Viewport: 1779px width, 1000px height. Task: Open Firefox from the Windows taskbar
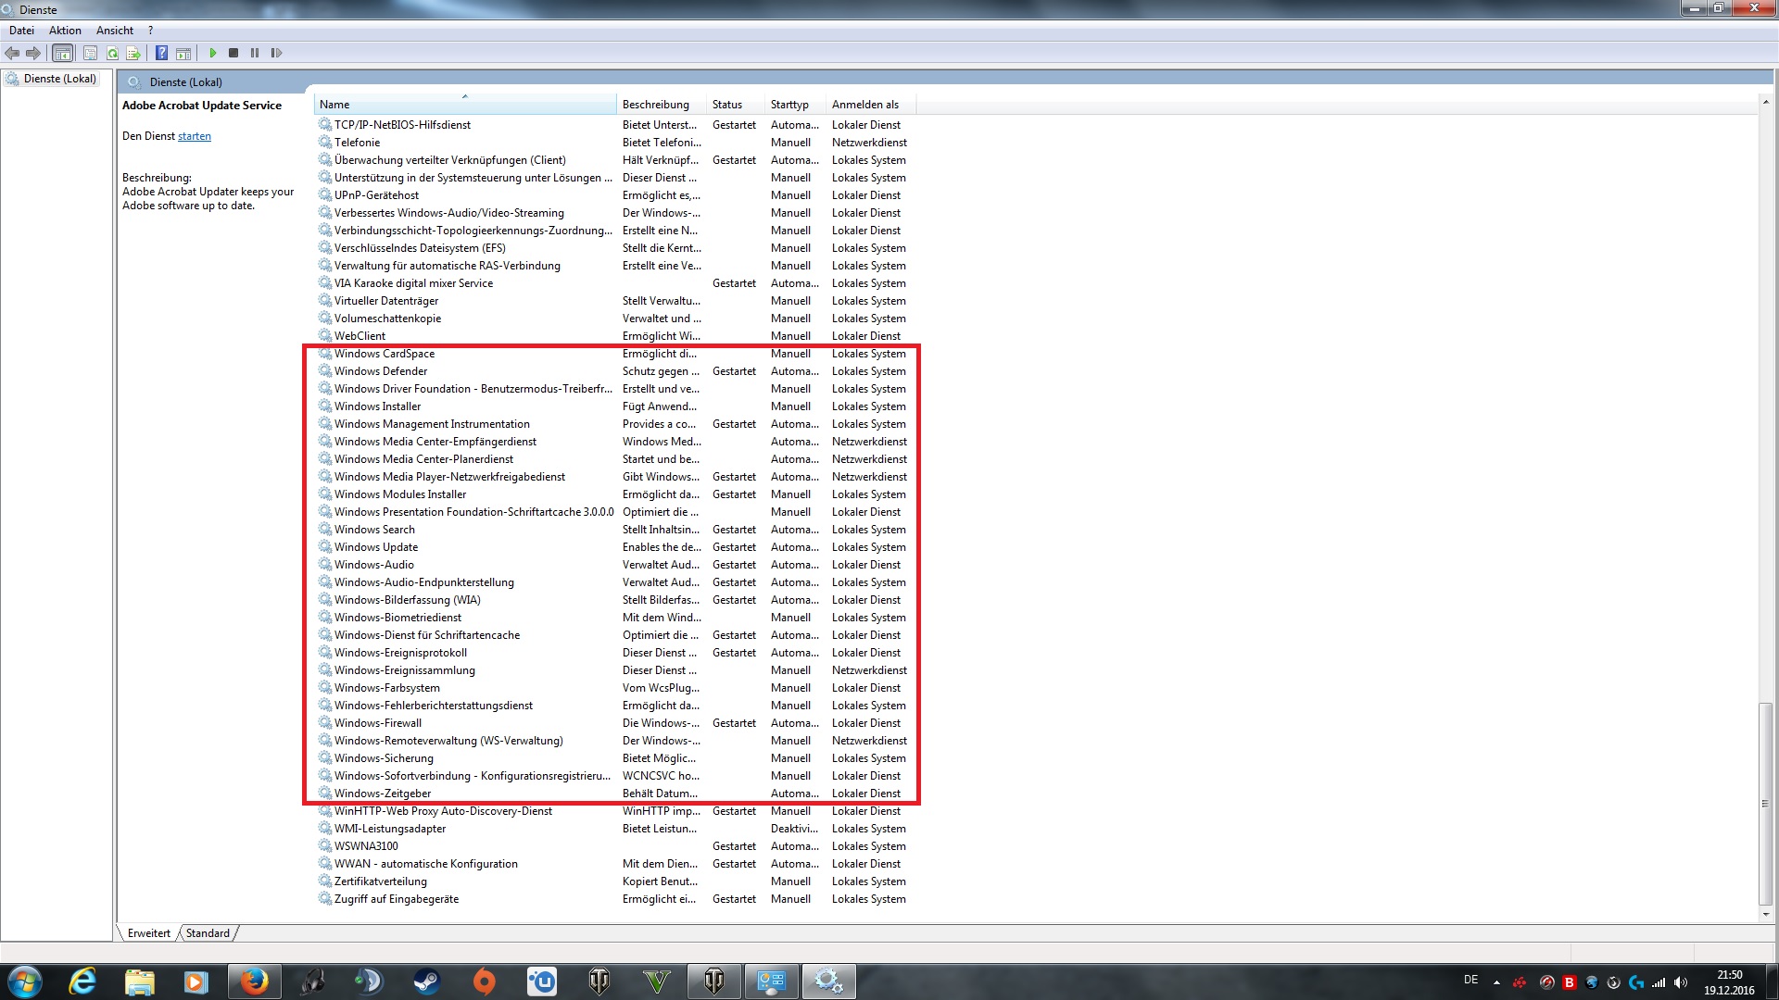(x=254, y=981)
